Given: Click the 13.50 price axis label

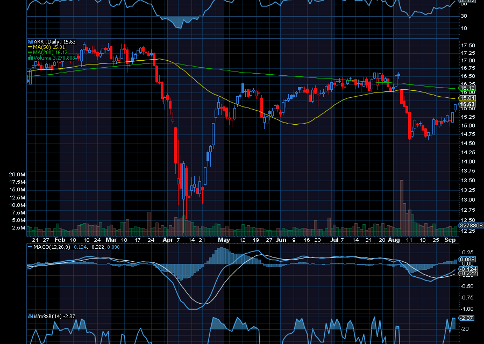Looking at the screenshot, I should click(468, 181).
